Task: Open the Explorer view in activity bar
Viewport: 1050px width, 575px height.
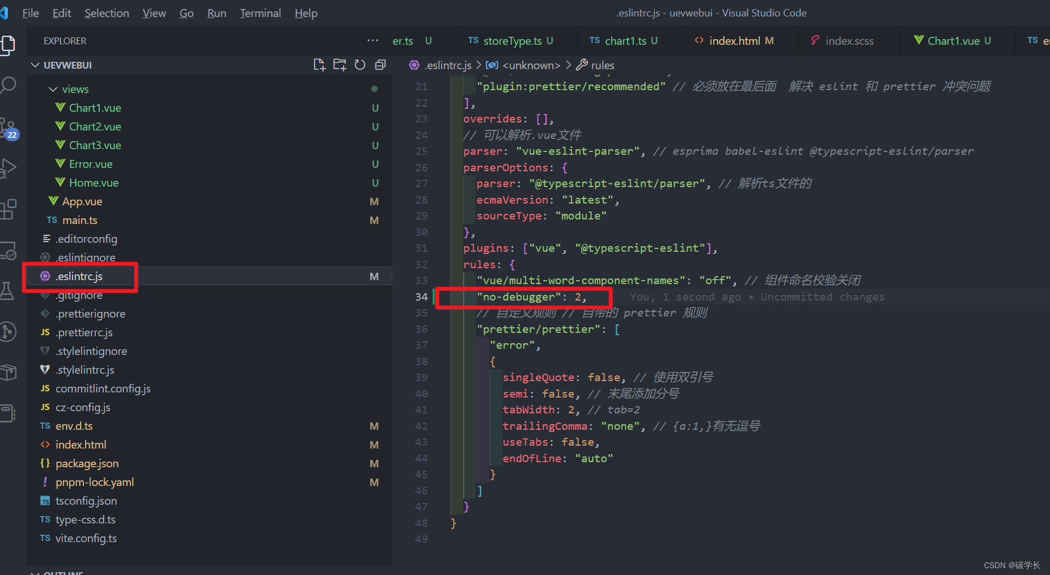Action: (8, 45)
